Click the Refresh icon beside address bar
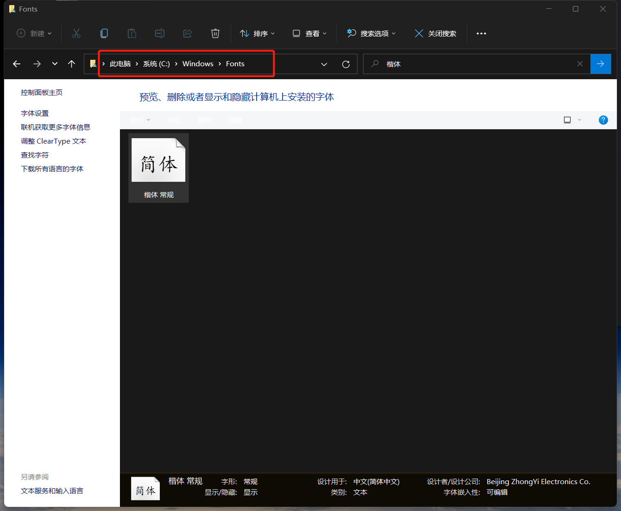 point(346,64)
